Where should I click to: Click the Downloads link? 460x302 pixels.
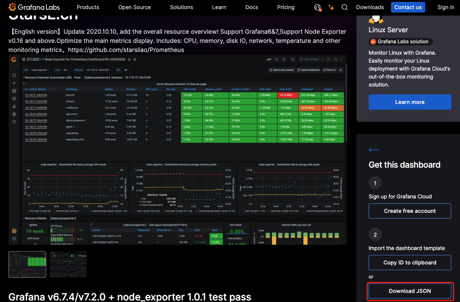coord(370,7)
